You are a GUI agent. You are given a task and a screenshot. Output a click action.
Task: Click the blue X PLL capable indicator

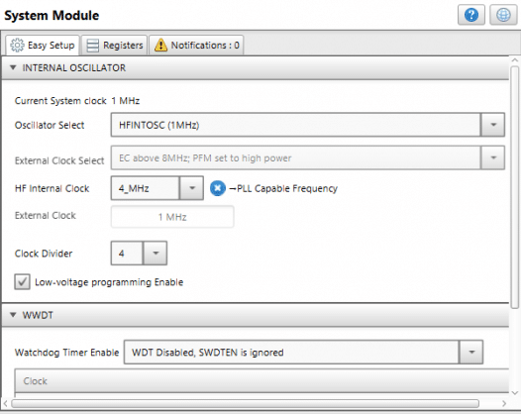(218, 188)
